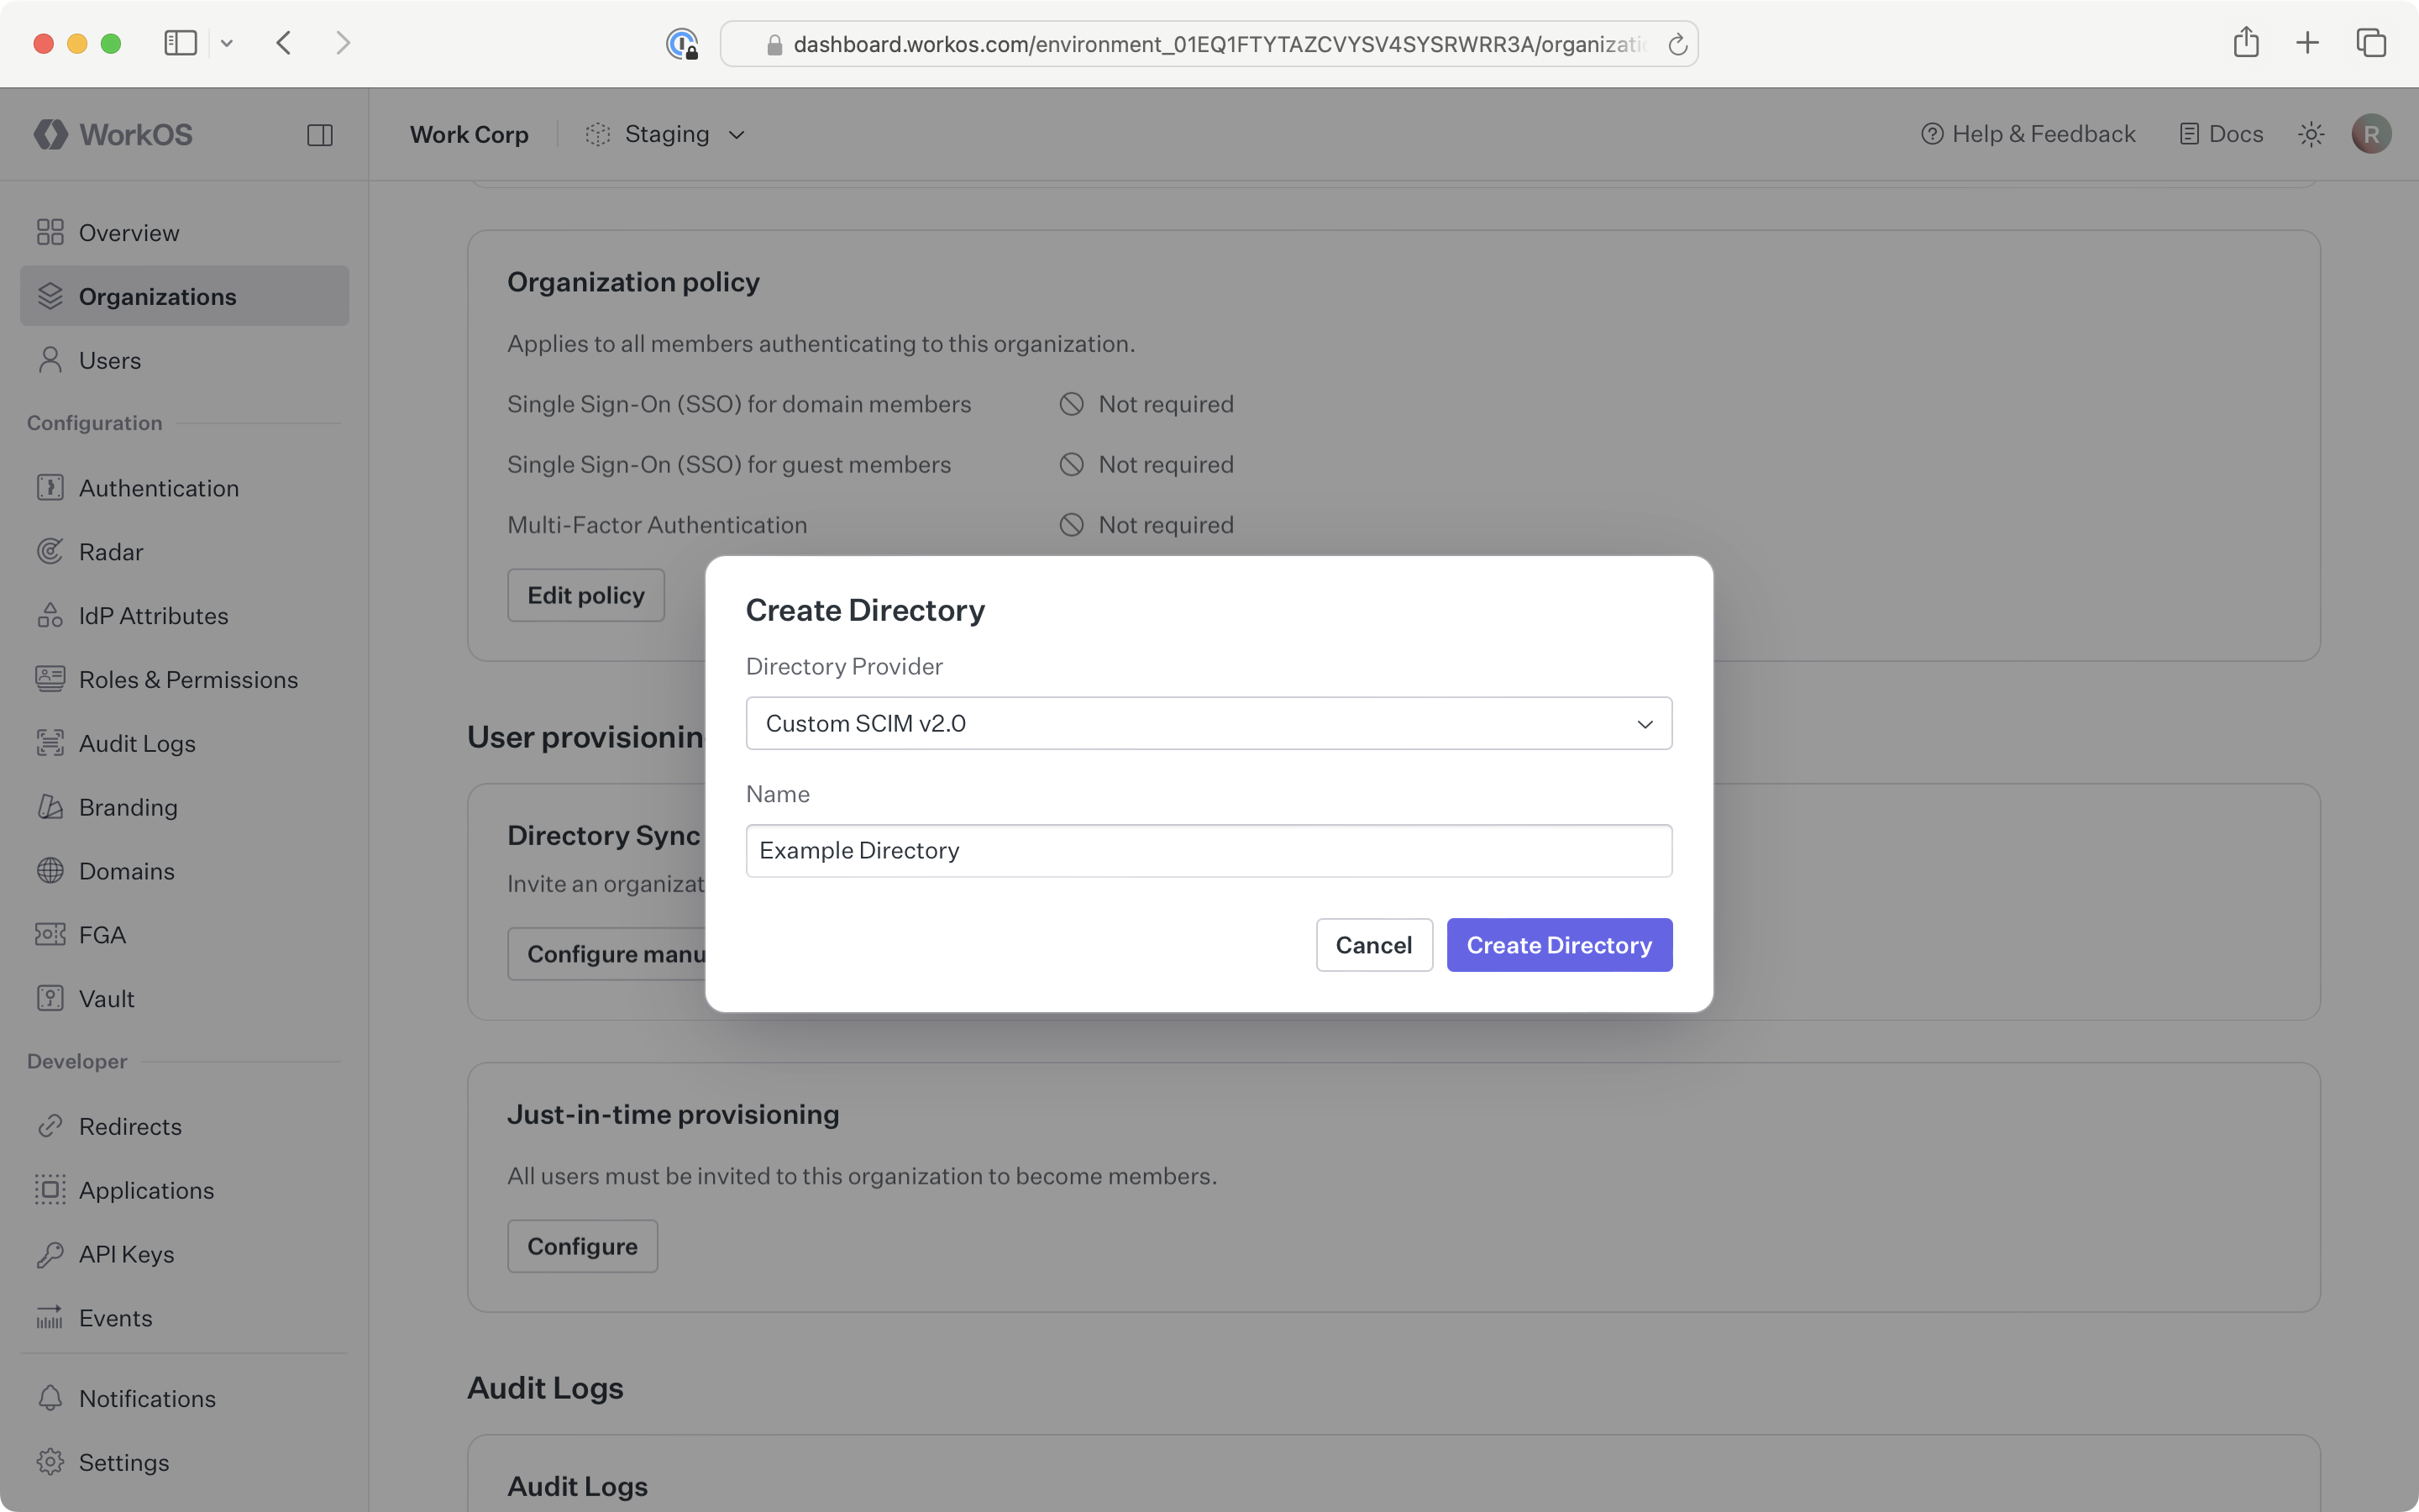Collapse the sidebar with the panel toggle
Viewport: 2419px width, 1512px height.
(320, 134)
